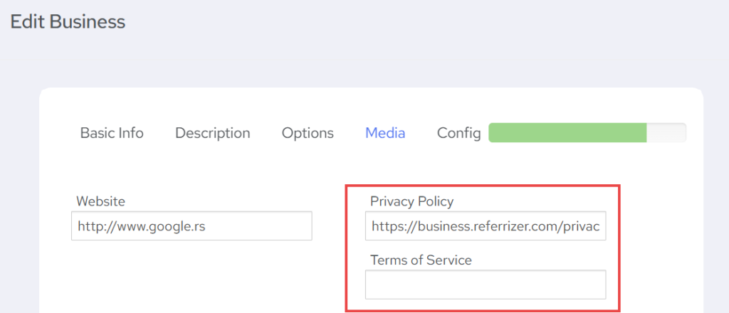Click the unfilled gray end of progress bar

[666, 133]
